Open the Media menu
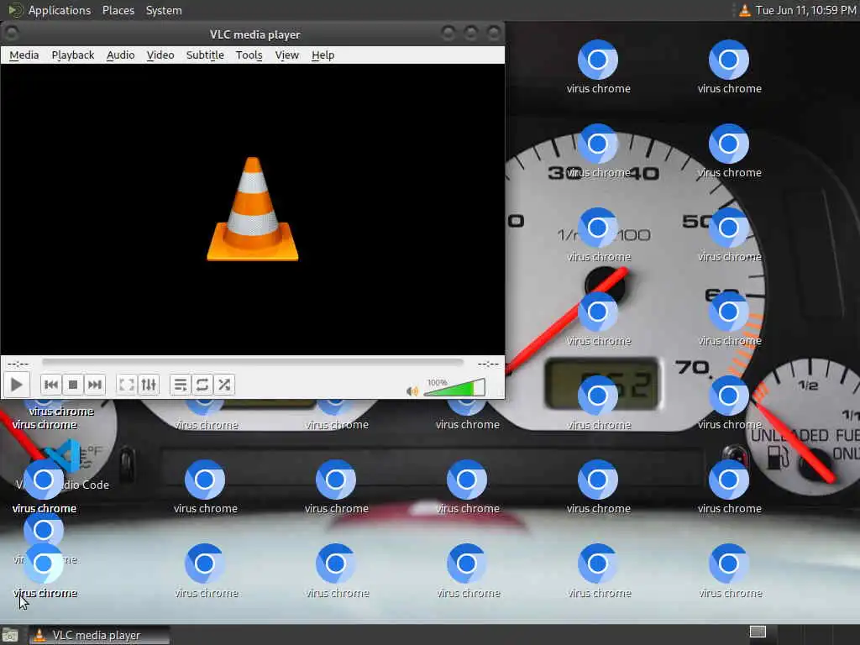 click(x=24, y=55)
